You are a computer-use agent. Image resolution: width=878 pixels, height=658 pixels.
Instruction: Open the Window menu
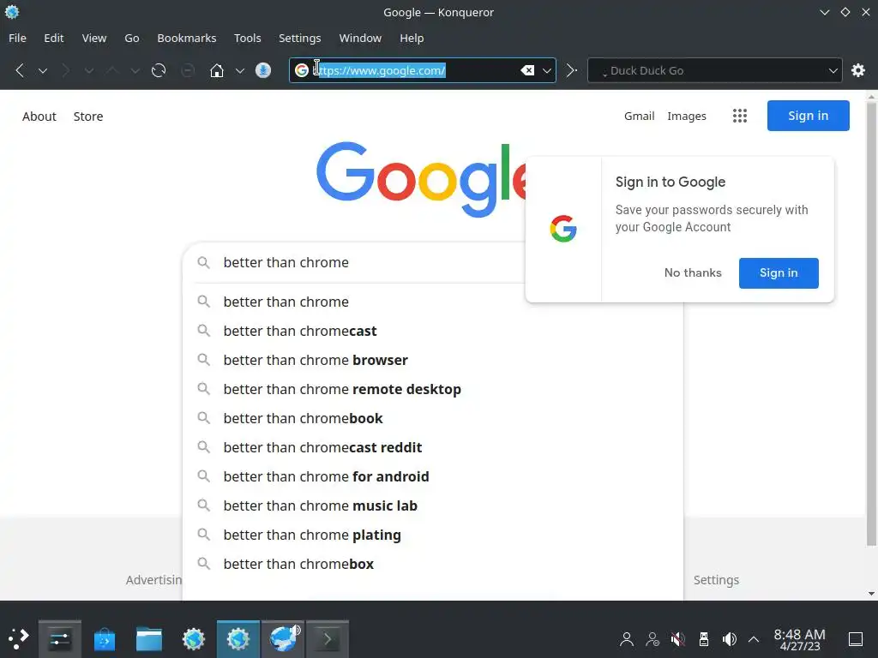pyautogui.click(x=360, y=38)
